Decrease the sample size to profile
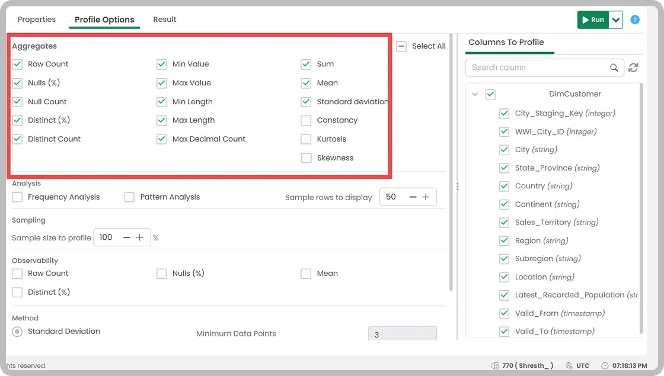The width and height of the screenshot is (664, 376). click(x=127, y=237)
